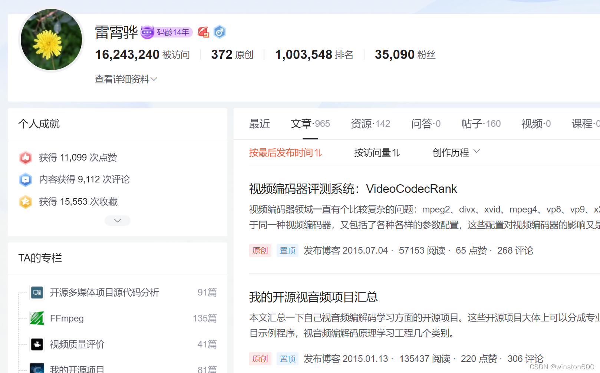Click the 268 评论 count
The image size is (600, 373).
tap(515, 251)
